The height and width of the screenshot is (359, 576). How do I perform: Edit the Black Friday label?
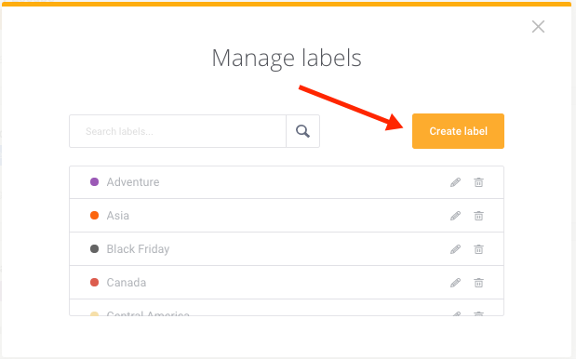(x=456, y=249)
